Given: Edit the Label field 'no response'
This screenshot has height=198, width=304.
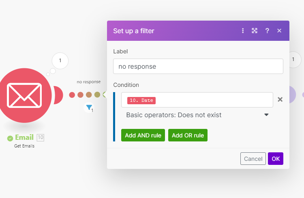Looking at the screenshot, I should [198, 66].
